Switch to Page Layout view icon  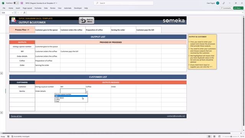[x=214, y=136]
